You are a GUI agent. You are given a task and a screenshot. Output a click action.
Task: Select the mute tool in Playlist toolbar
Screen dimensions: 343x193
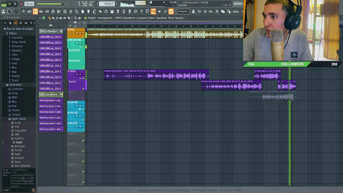pyautogui.click(x=61, y=18)
